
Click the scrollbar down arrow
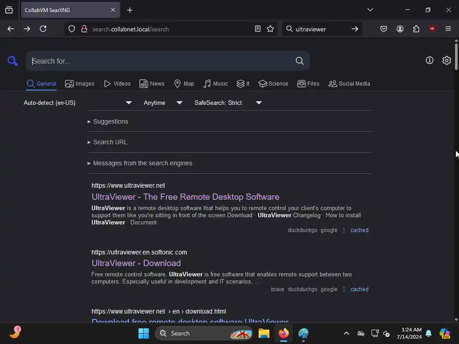(x=456, y=320)
